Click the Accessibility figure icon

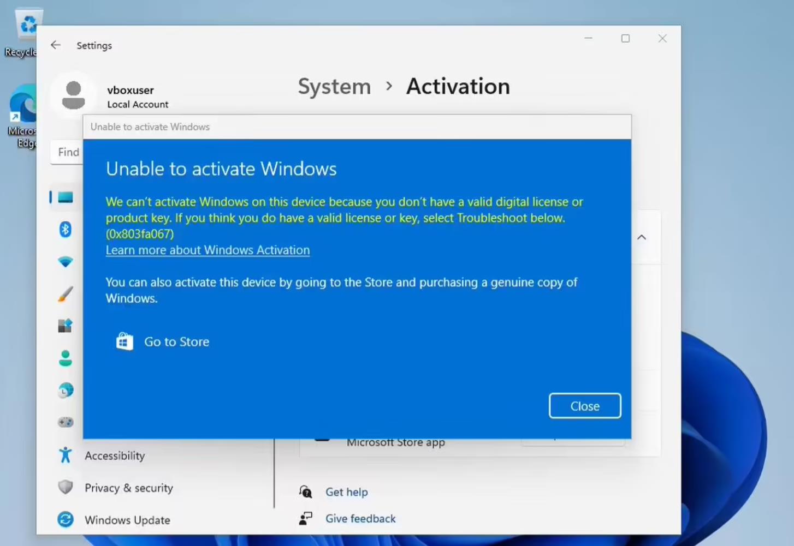click(x=66, y=455)
